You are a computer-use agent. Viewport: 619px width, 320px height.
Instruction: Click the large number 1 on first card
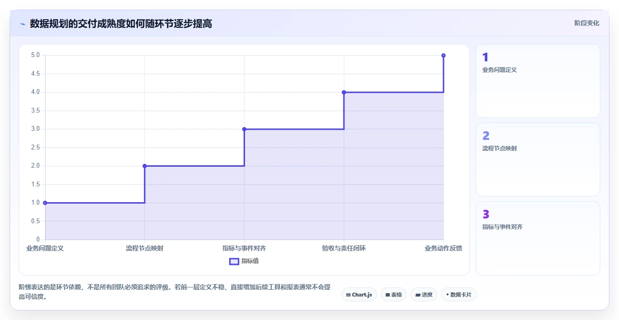click(485, 57)
